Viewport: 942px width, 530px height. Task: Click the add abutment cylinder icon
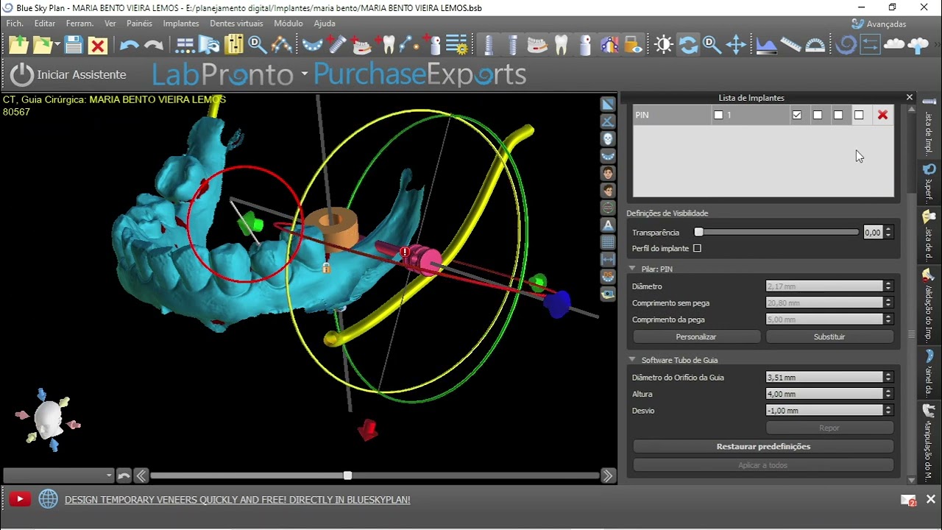click(433, 46)
